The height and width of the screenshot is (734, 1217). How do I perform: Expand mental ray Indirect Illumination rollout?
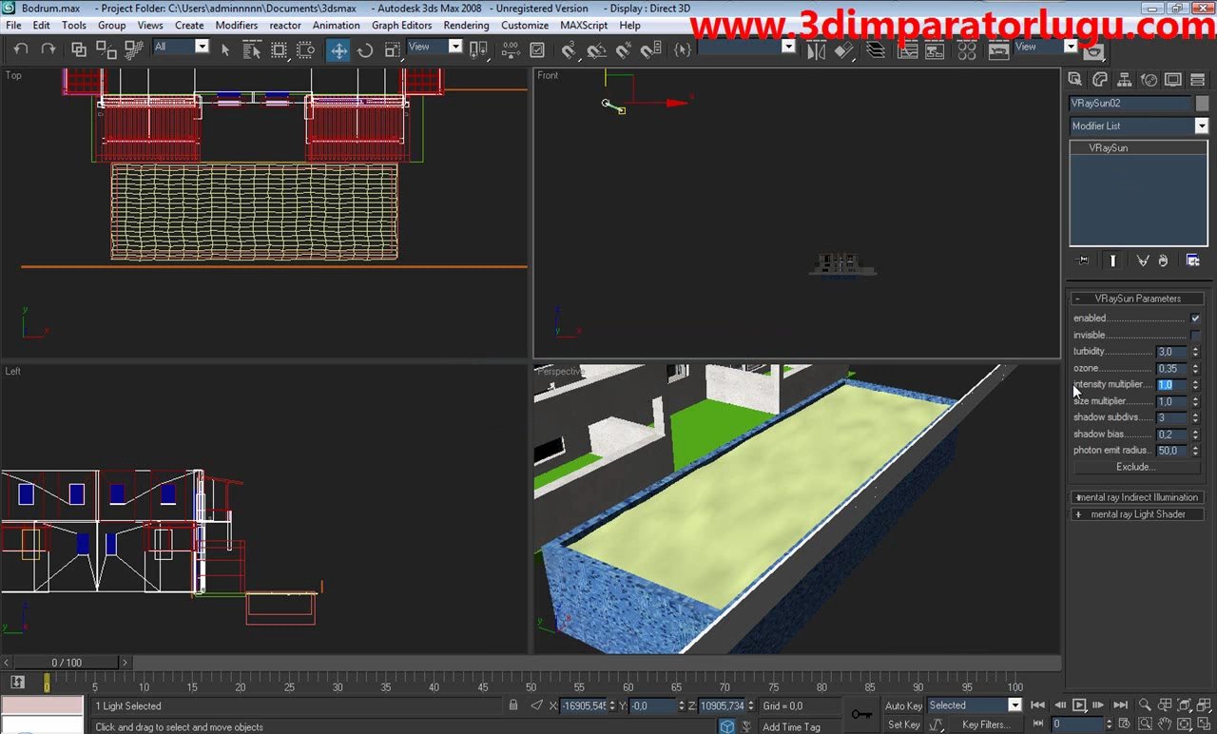(x=1137, y=497)
